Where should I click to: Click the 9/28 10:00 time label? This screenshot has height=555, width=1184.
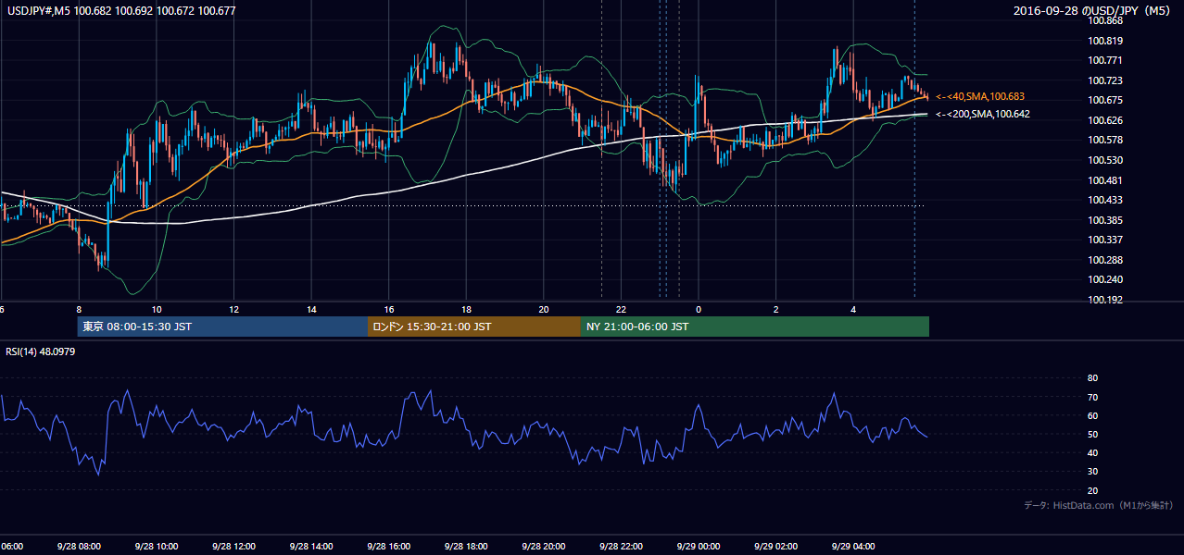[157, 547]
